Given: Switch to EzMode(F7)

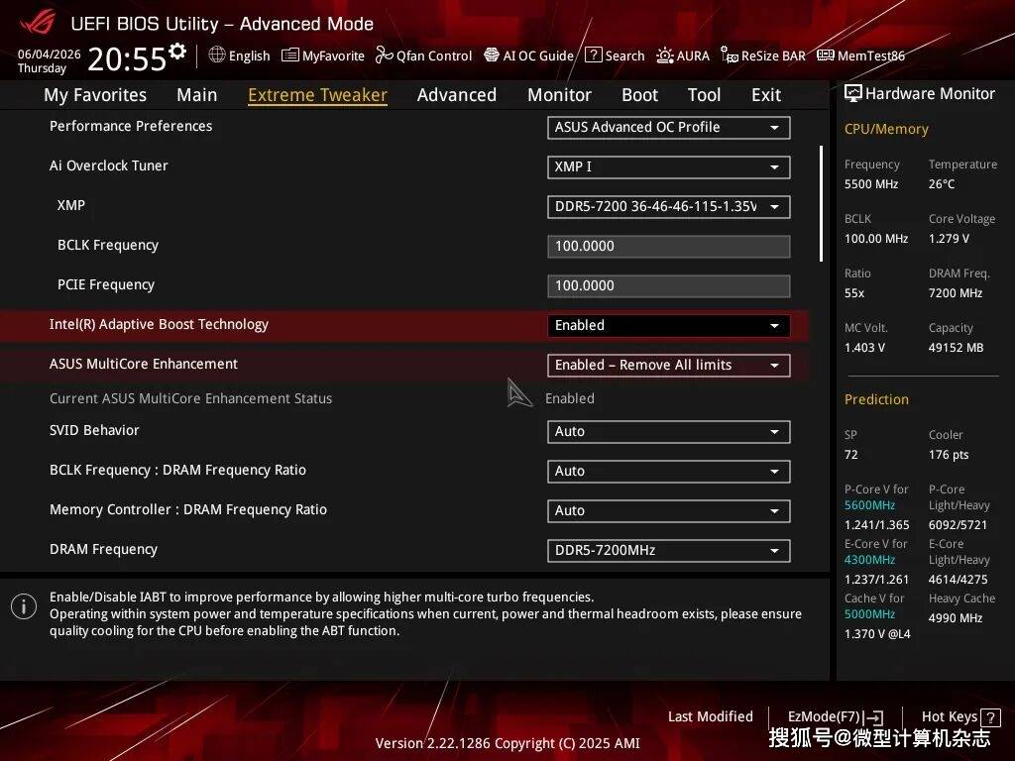Looking at the screenshot, I should click(836, 717).
